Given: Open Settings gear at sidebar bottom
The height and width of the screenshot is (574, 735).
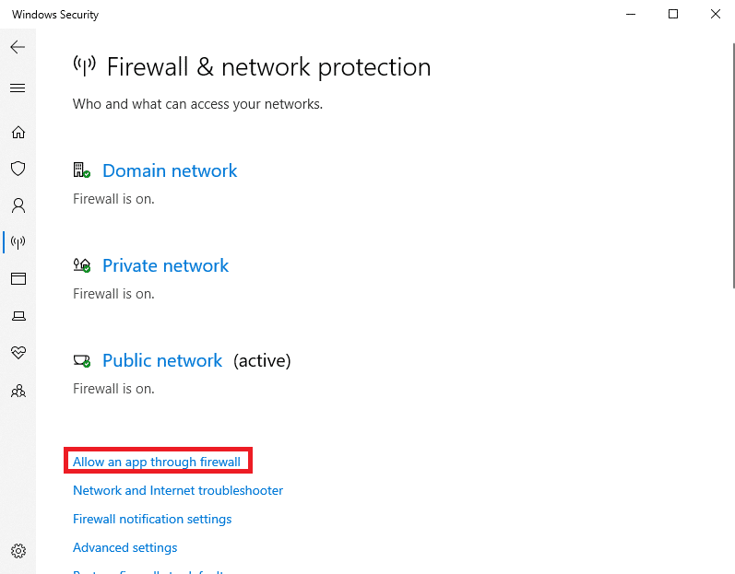Looking at the screenshot, I should point(18,551).
